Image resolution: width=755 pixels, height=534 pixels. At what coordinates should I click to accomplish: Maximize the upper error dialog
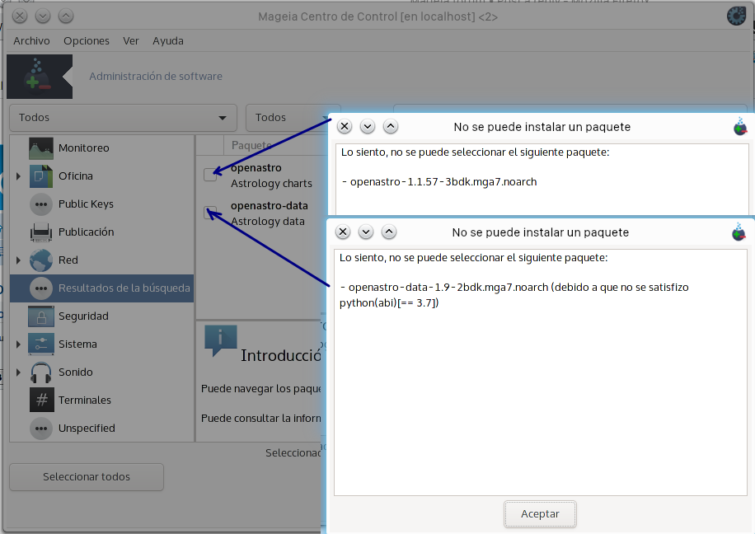(x=391, y=127)
